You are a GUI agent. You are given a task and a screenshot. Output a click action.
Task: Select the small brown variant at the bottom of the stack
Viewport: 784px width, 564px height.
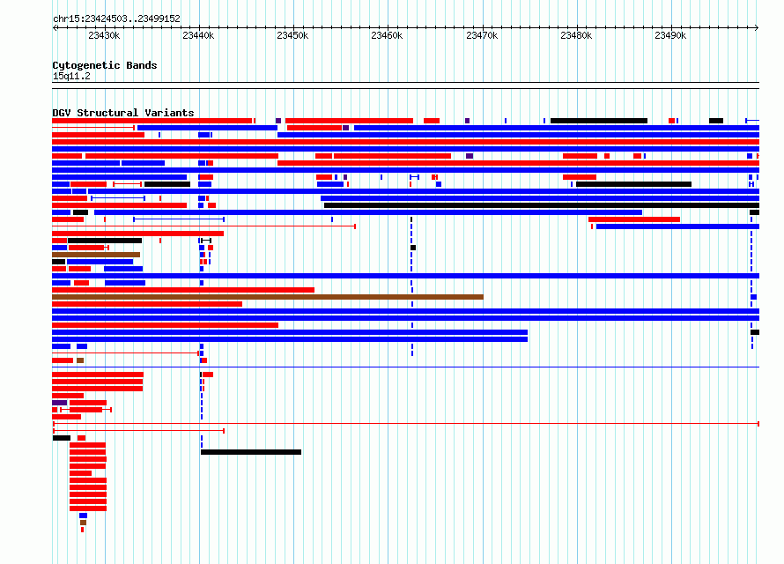tap(83, 523)
